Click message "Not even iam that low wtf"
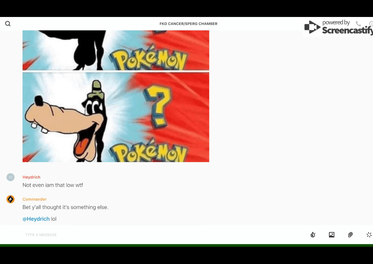Image resolution: width=373 pixels, height=264 pixels. [53, 185]
